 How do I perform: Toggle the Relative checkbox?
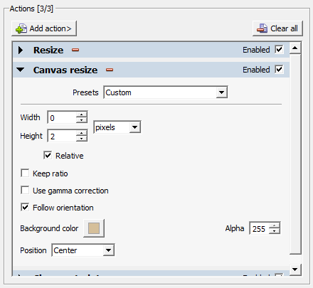click(x=48, y=156)
